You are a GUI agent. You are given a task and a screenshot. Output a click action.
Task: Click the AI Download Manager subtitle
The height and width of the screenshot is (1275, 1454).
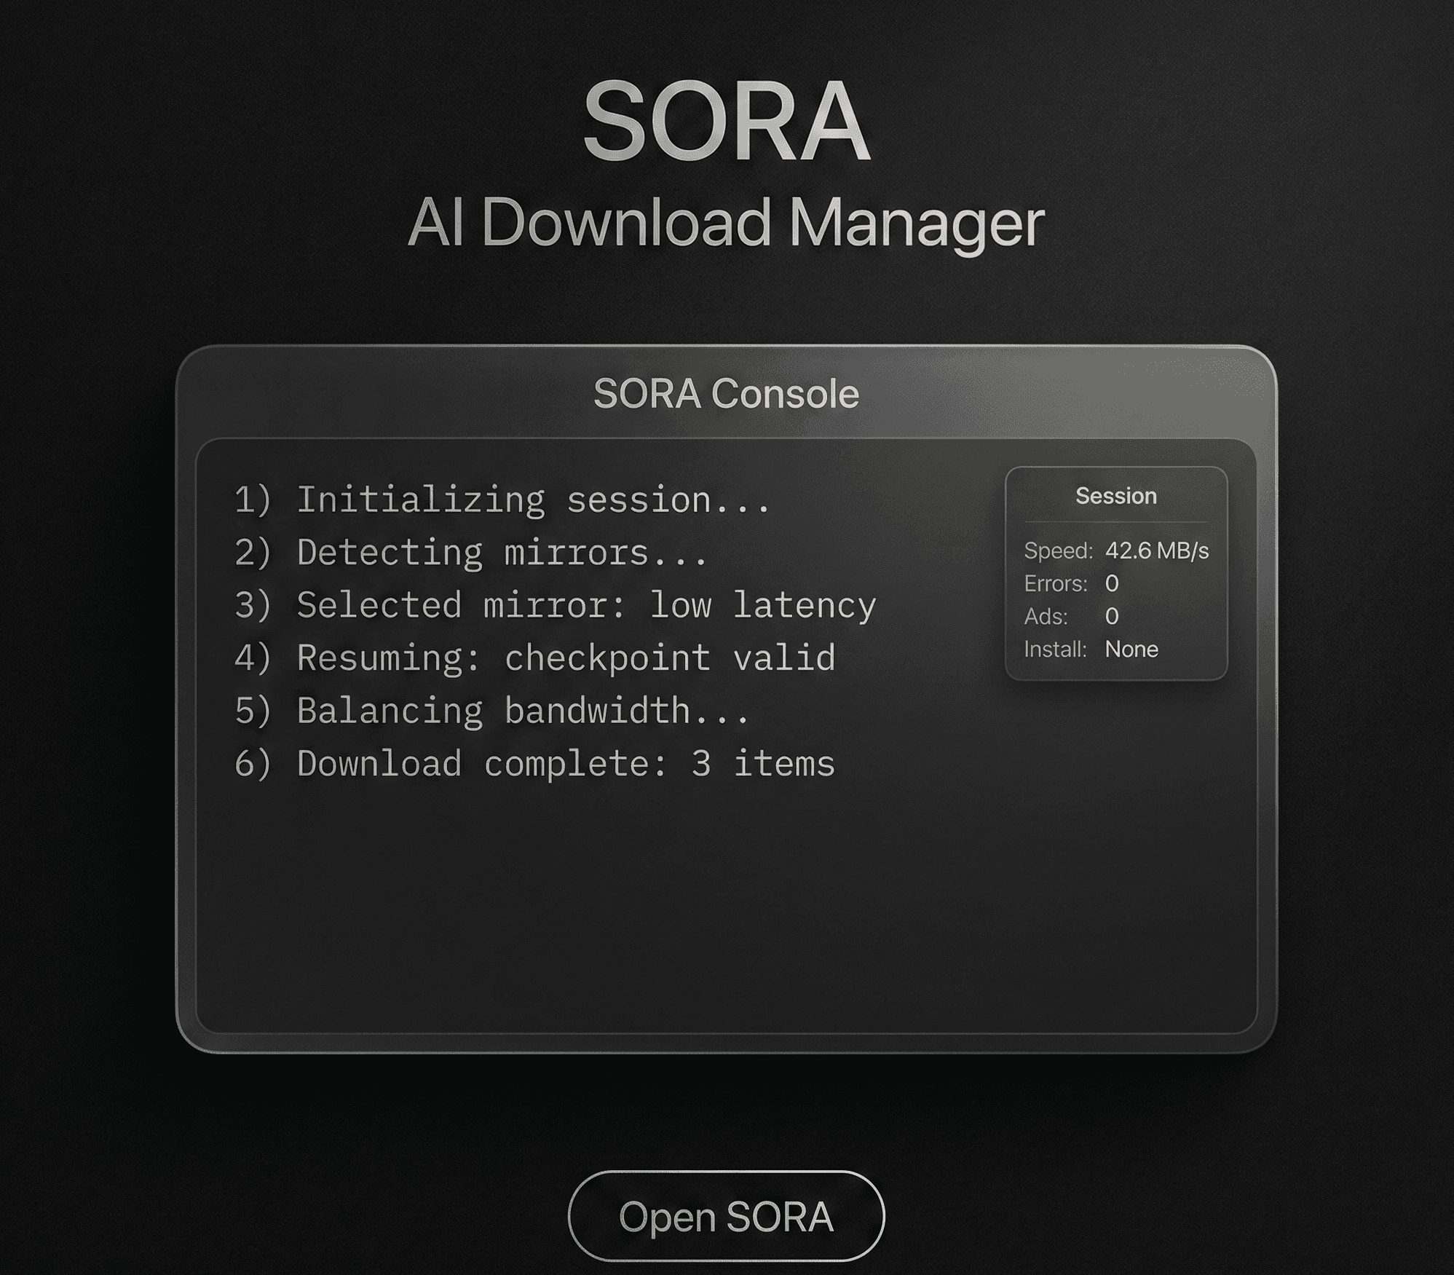point(726,222)
